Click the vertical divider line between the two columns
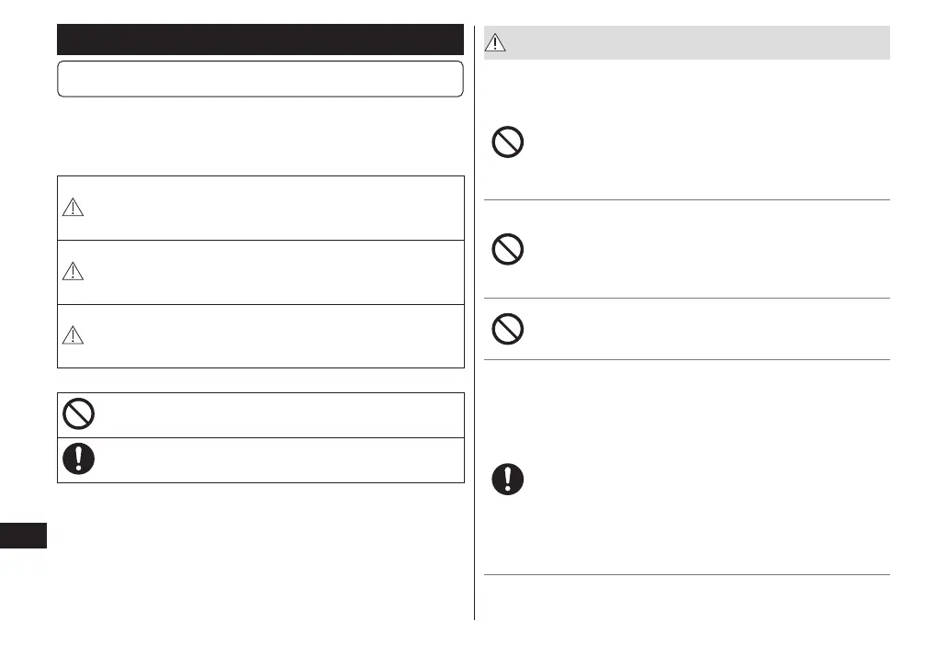The height and width of the screenshot is (667, 948). (475, 322)
